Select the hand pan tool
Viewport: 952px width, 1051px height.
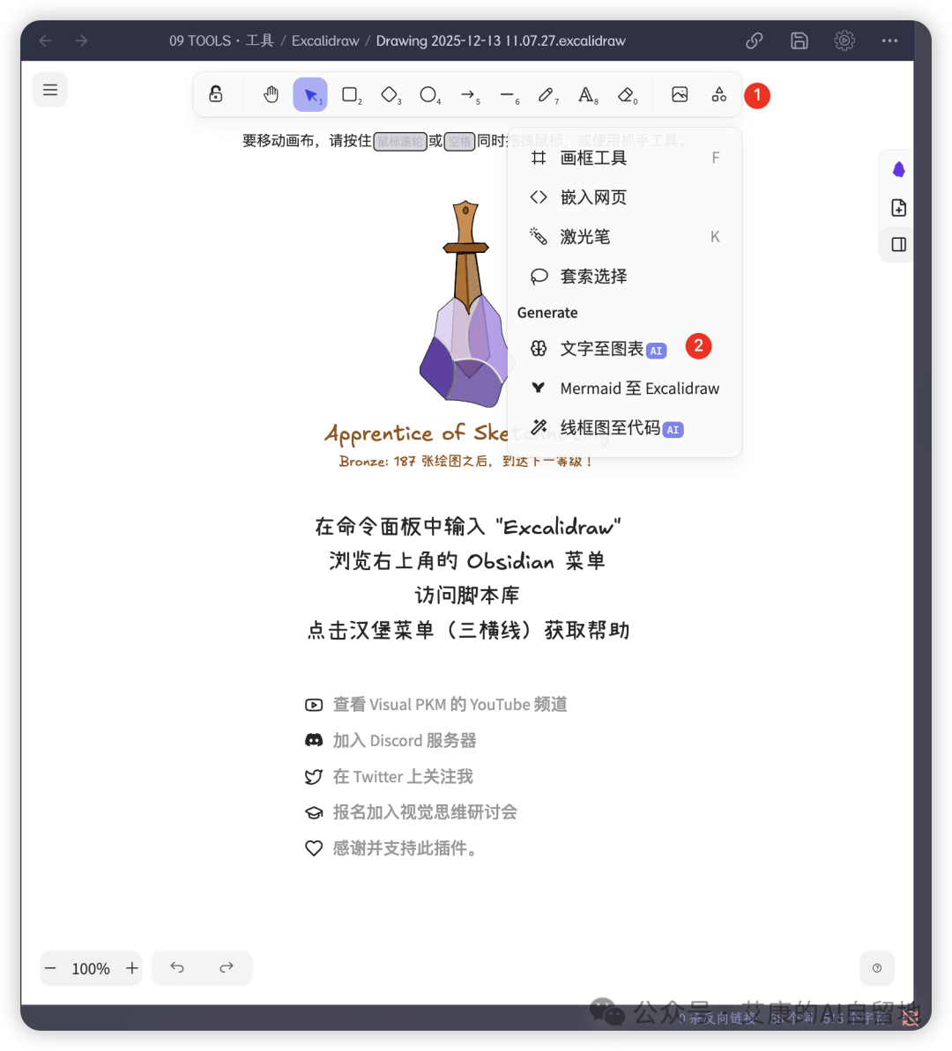tap(271, 94)
